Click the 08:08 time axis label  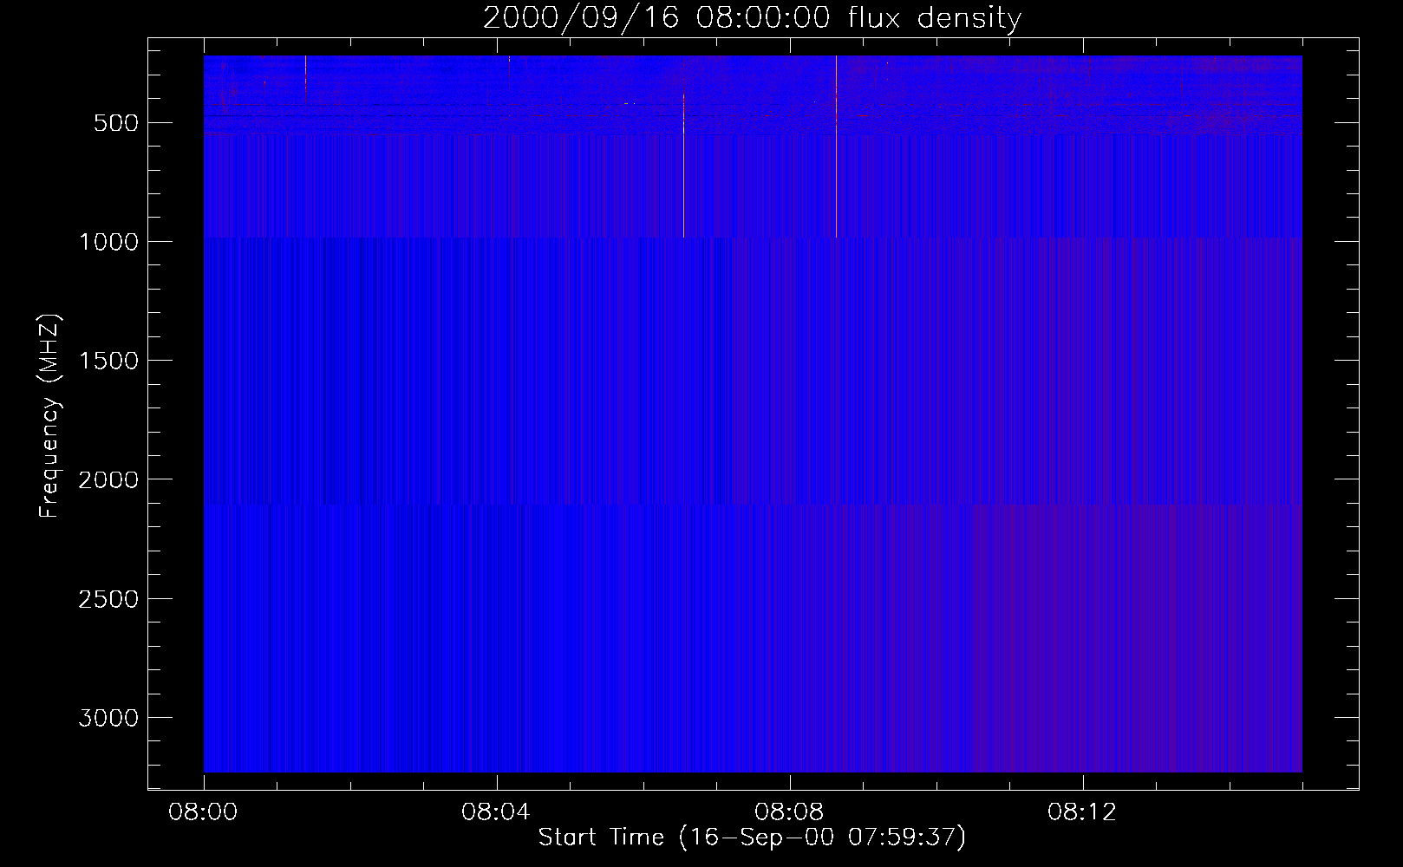point(789,812)
